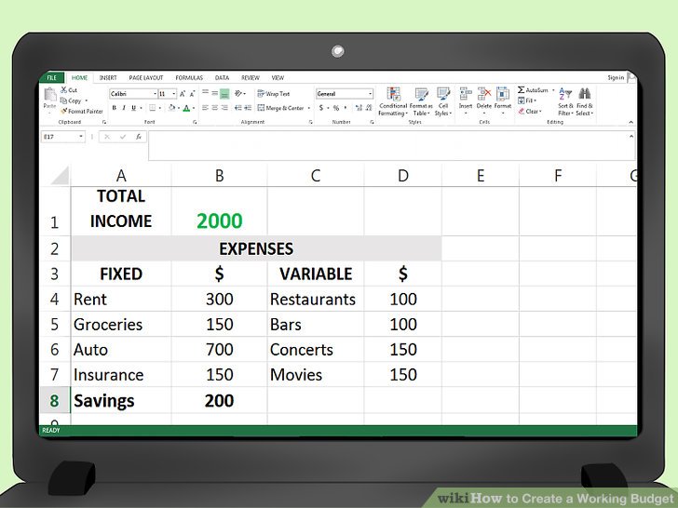Click the decrease indent icon
This screenshot has width=678, height=508.
point(237,108)
